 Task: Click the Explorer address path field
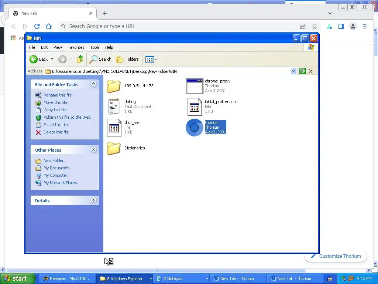coord(168,71)
